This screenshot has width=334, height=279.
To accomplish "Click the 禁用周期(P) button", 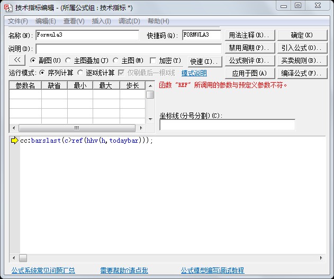I will pos(250,48).
